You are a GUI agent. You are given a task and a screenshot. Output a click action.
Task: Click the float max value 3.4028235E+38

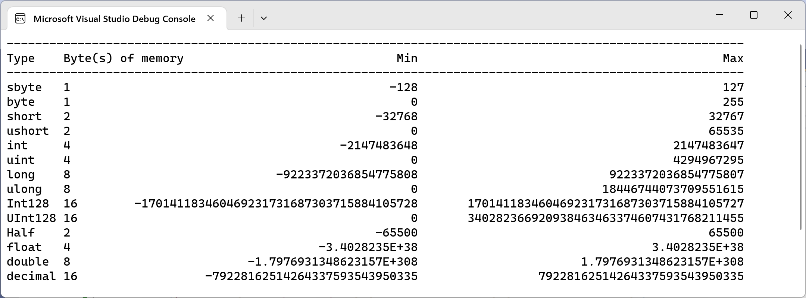point(698,247)
